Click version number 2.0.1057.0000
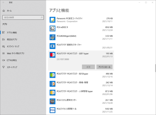 tap(63, 59)
